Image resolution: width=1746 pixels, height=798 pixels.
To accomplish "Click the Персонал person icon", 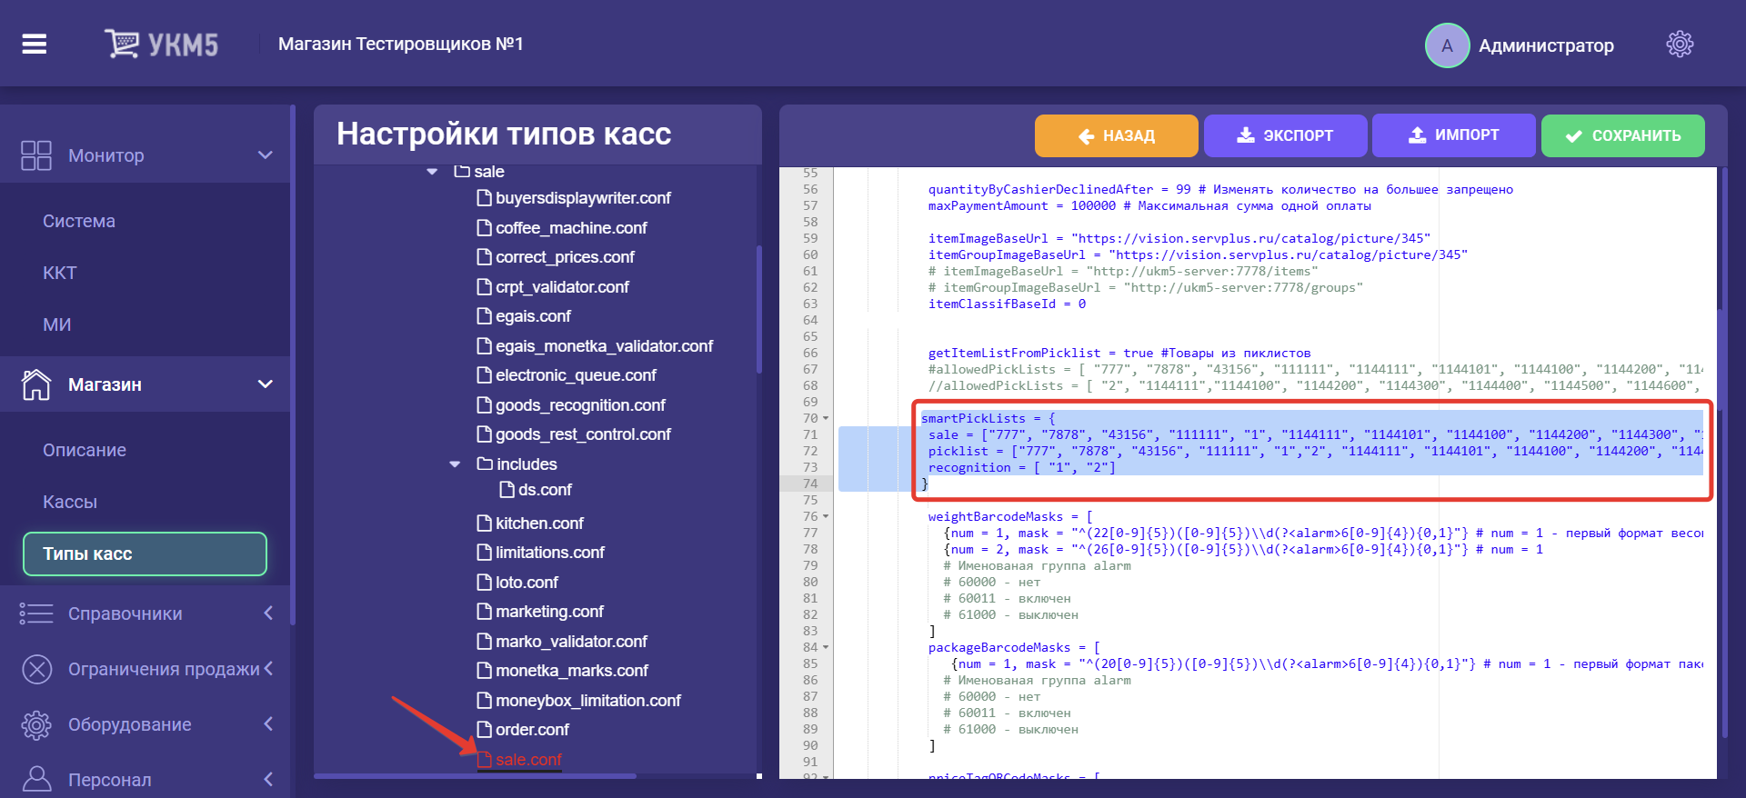I will 36,780.
